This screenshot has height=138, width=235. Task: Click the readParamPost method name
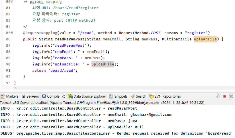[70, 39]
